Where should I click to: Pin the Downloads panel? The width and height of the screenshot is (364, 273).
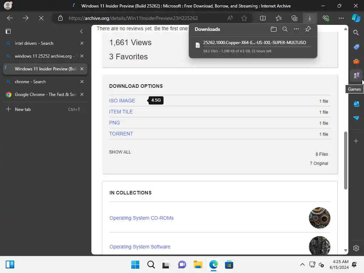click(x=308, y=29)
